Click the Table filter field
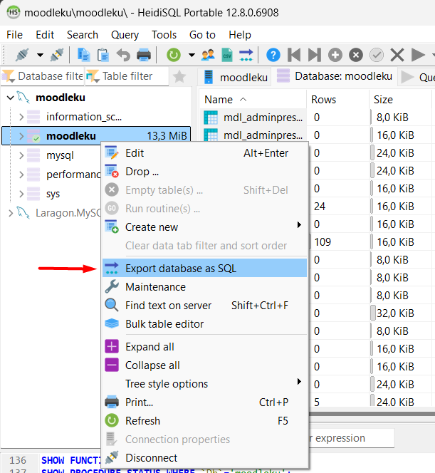 coord(127,76)
